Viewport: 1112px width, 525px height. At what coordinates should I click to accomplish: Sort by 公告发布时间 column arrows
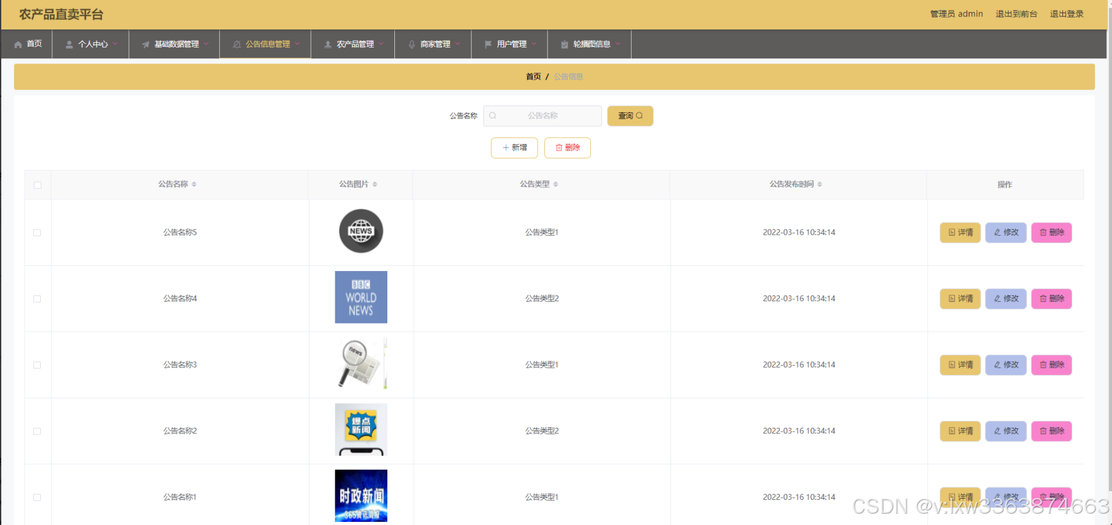tap(819, 184)
